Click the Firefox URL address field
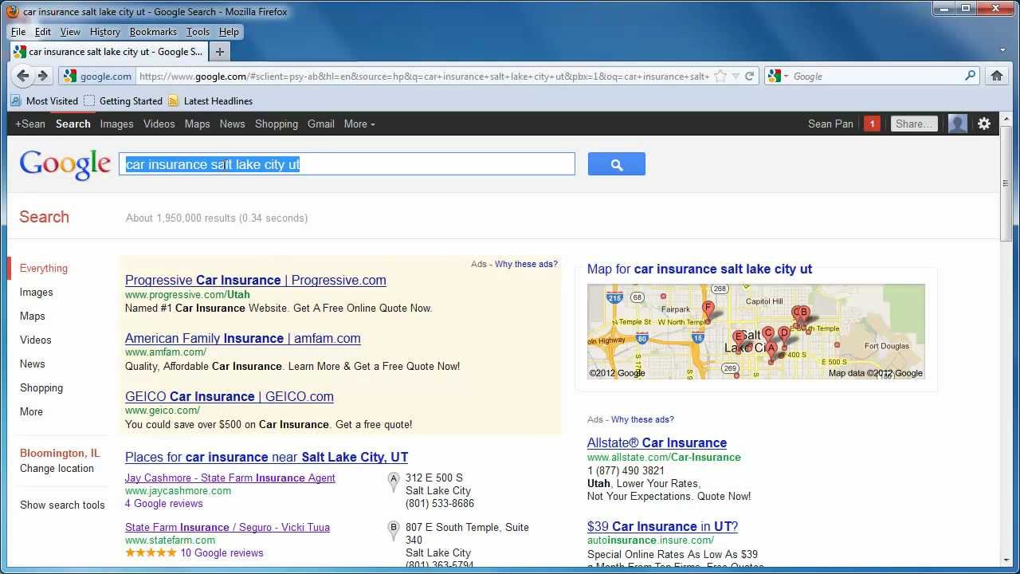The image size is (1020, 574). click(424, 77)
